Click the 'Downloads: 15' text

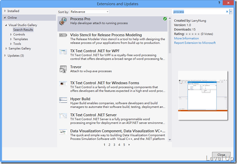185,29
